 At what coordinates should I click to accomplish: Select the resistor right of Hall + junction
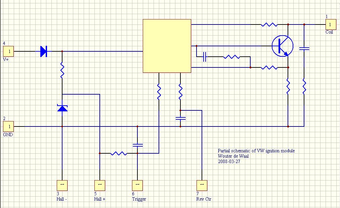[119, 153]
